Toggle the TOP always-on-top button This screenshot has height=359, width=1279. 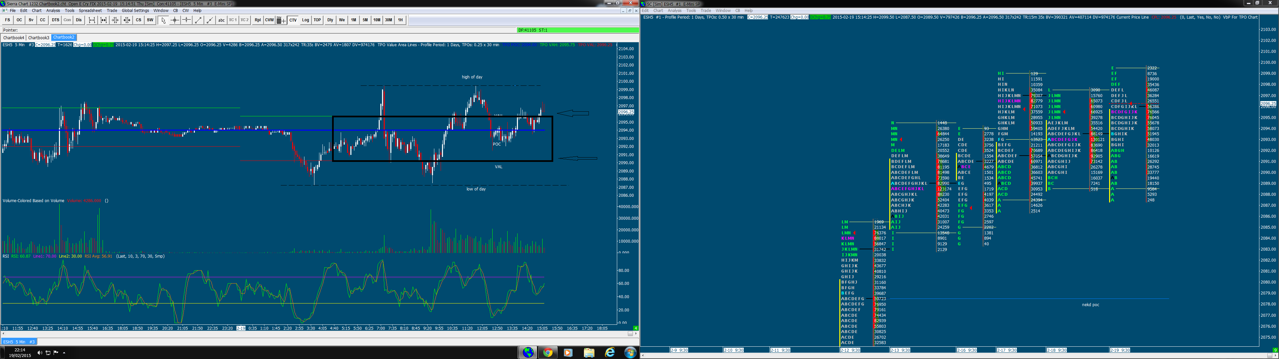(x=317, y=20)
